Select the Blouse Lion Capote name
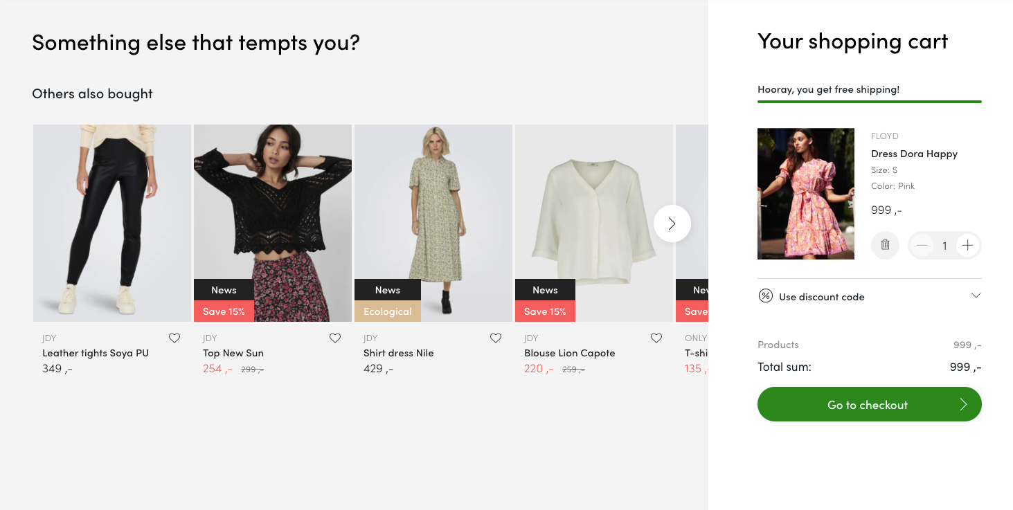Image resolution: width=1013 pixels, height=510 pixels. point(570,353)
